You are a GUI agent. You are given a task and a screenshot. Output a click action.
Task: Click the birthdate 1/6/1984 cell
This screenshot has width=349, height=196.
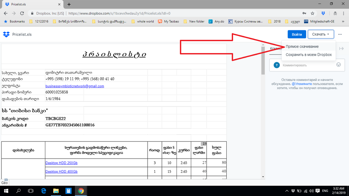53,99
